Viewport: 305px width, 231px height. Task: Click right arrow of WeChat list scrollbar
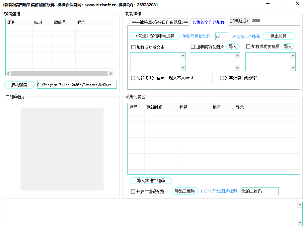click(x=111, y=73)
